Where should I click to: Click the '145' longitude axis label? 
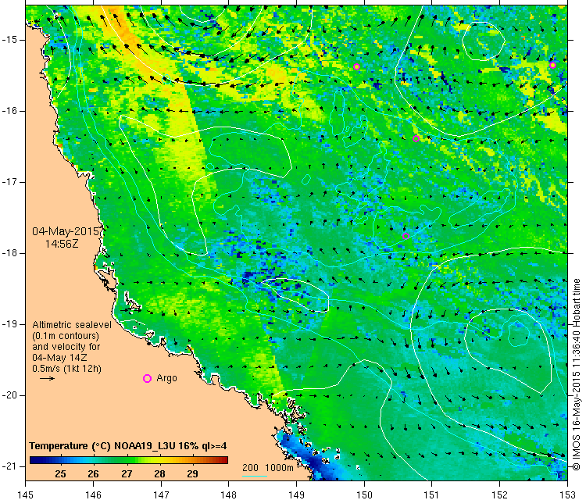(x=26, y=495)
